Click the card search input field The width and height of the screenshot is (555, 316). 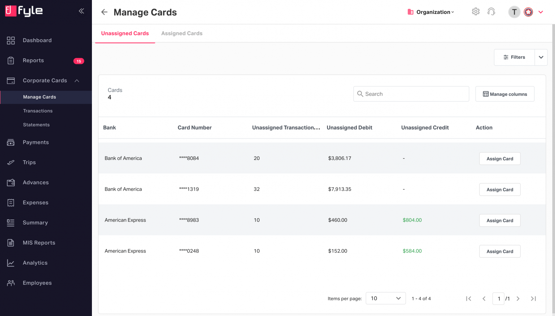tap(411, 94)
